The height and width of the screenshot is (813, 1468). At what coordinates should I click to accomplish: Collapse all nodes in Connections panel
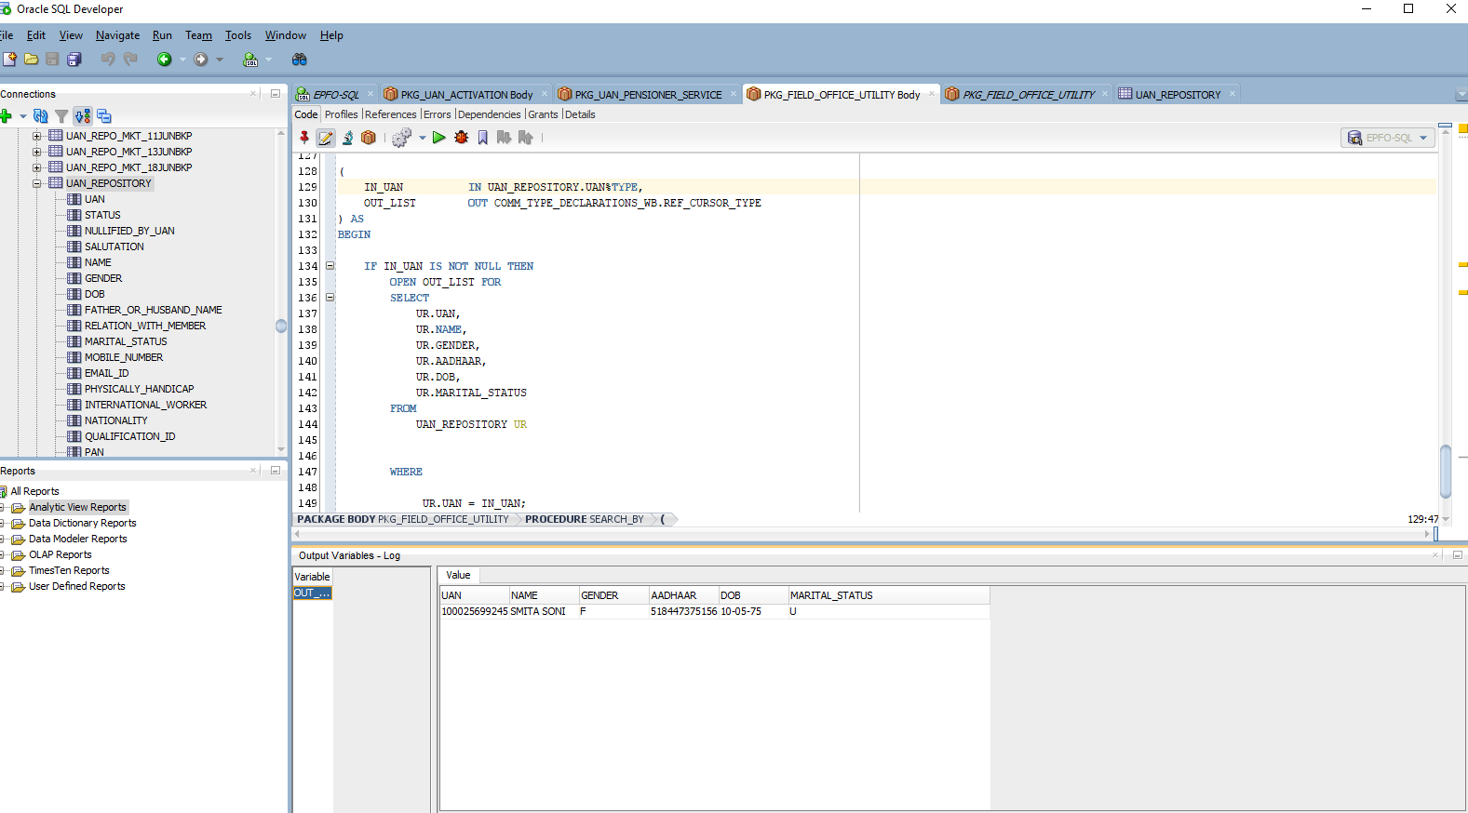[104, 116]
